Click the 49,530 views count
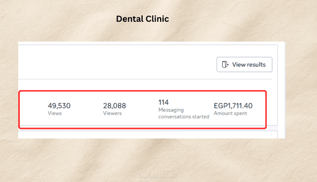The image size is (317, 182). pos(59,106)
